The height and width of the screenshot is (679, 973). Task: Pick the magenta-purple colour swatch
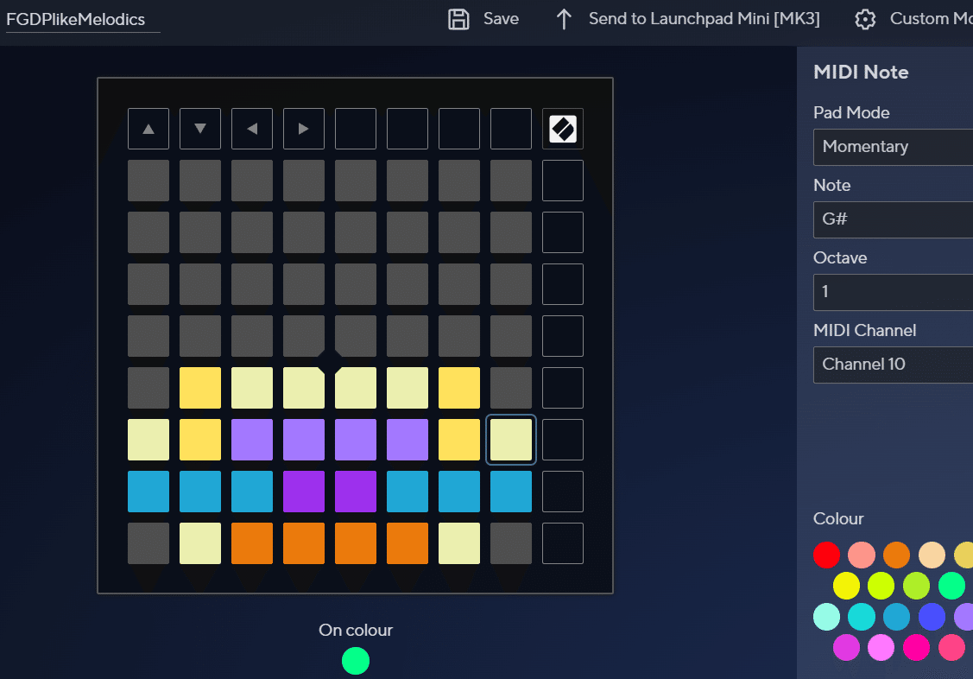pos(846,647)
